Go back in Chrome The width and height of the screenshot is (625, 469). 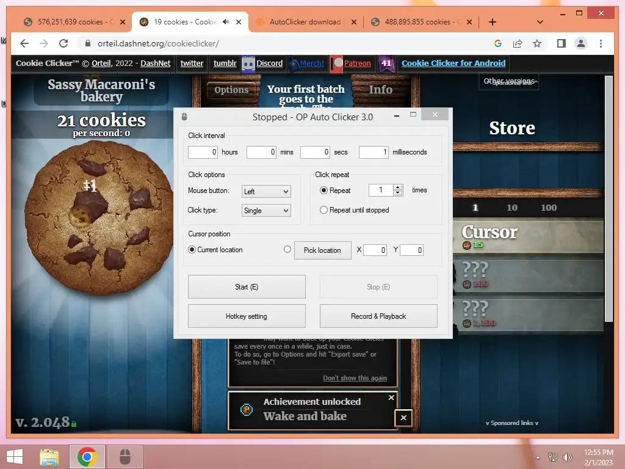[24, 43]
